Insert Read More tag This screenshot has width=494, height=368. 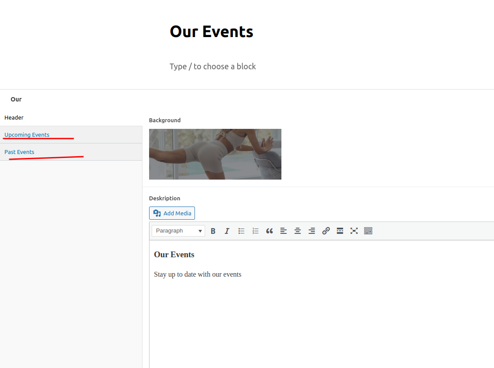(x=340, y=231)
